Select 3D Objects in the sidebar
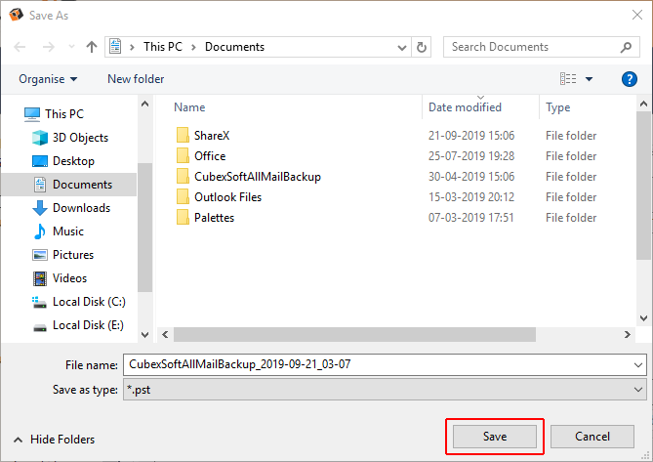Image resolution: width=653 pixels, height=462 pixels. [x=80, y=138]
